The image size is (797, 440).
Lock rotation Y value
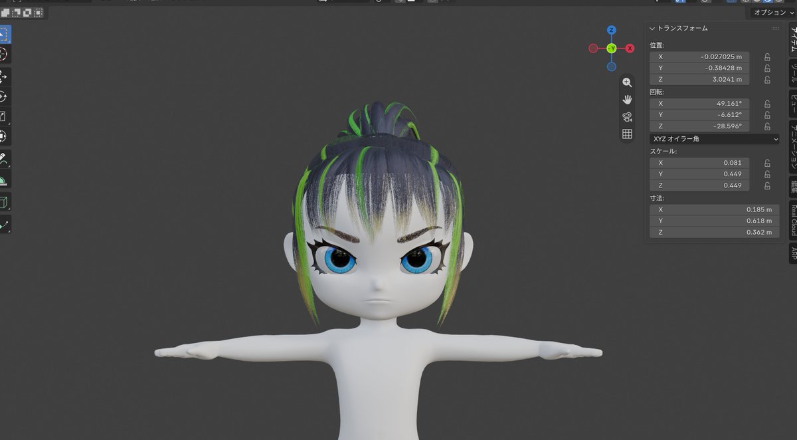767,115
